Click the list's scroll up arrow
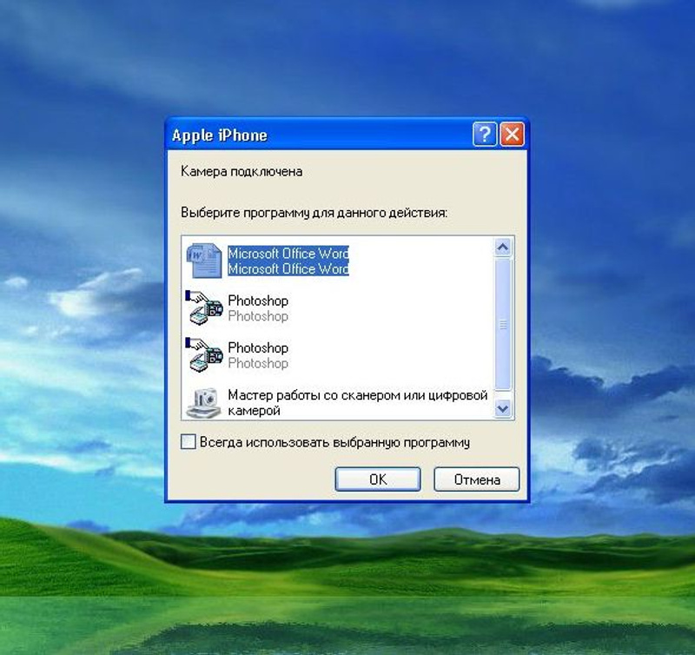The width and height of the screenshot is (695, 655). [503, 248]
